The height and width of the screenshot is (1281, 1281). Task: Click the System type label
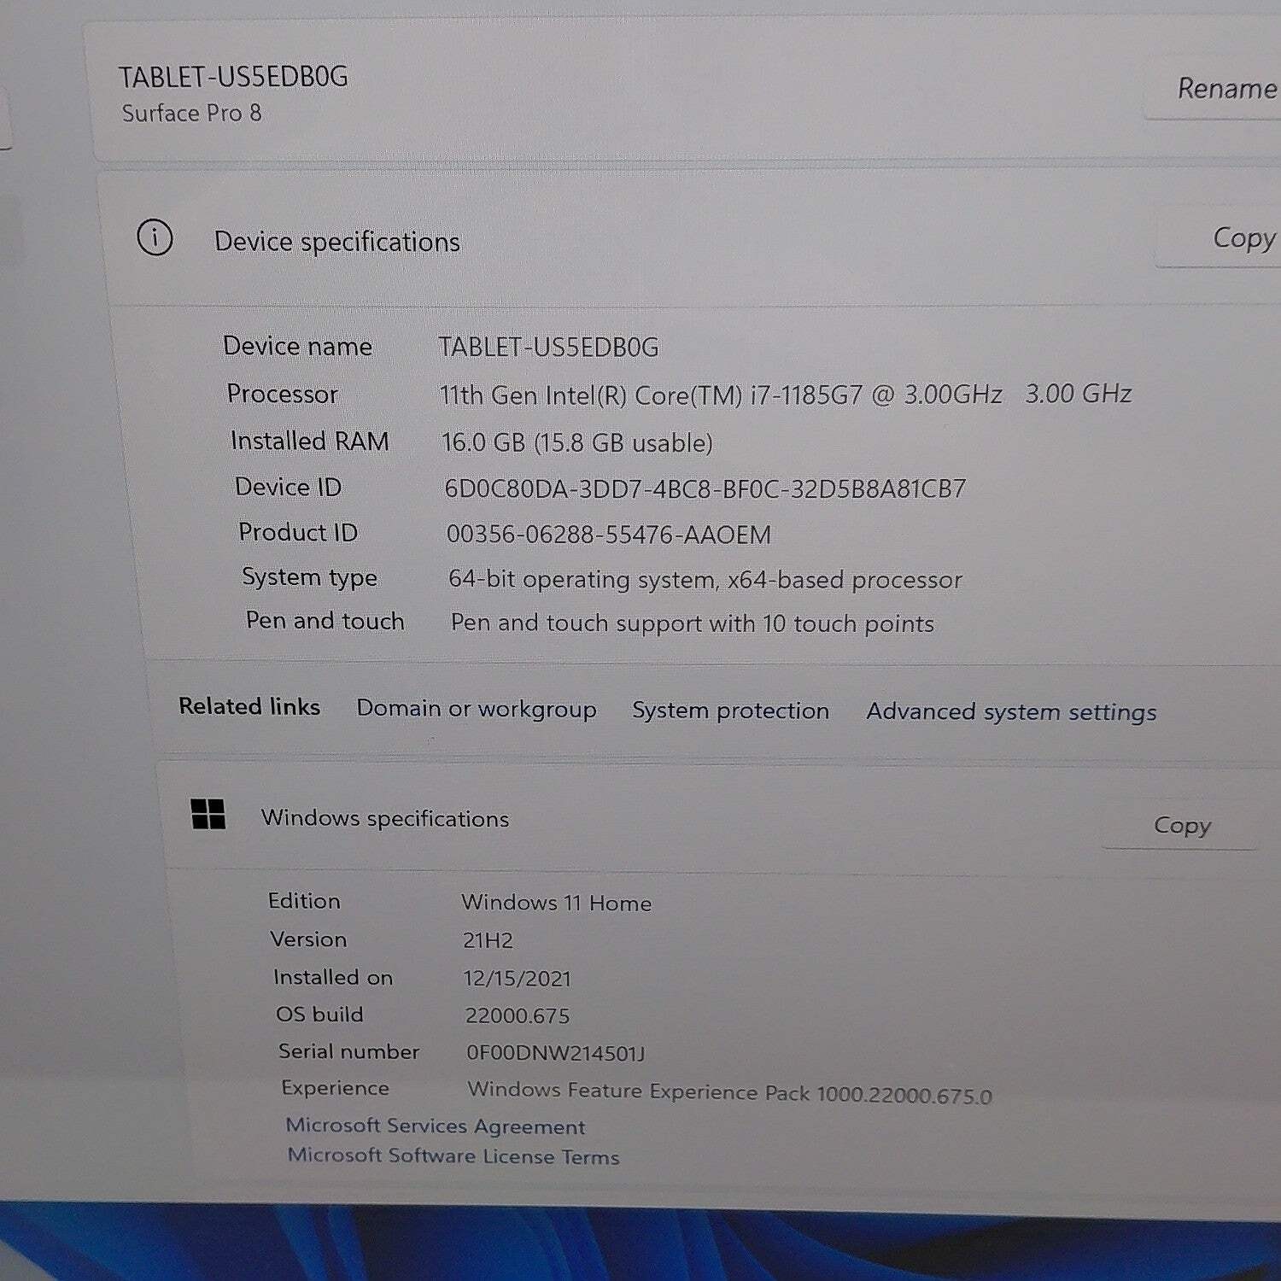tap(310, 578)
